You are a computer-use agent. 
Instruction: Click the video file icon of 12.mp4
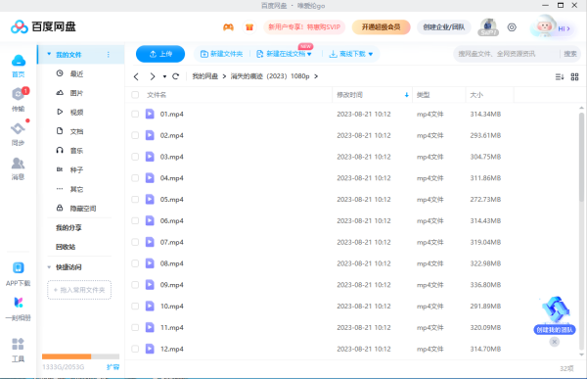coord(150,349)
